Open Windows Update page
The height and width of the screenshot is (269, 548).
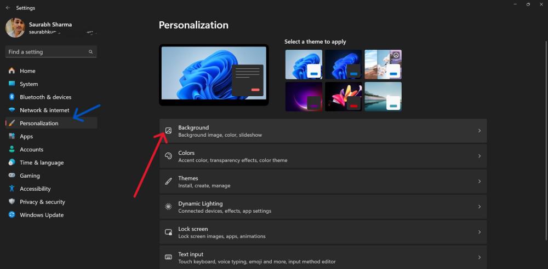[x=52, y=215]
